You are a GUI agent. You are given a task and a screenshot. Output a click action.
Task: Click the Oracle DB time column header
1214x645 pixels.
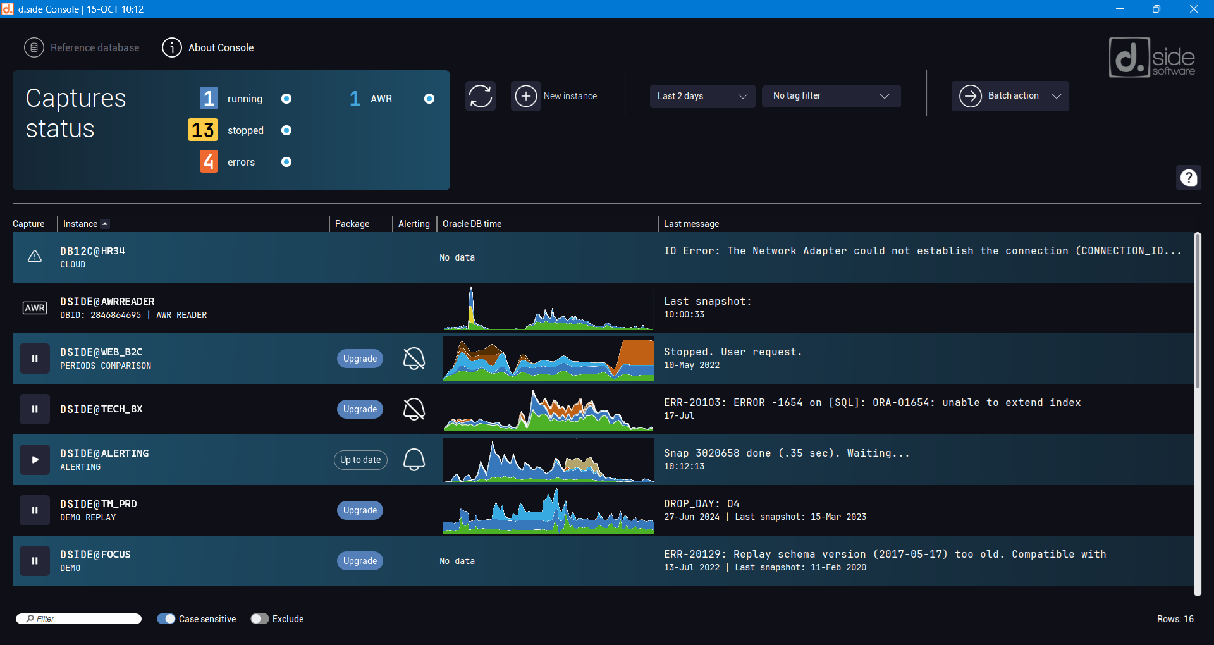472,224
